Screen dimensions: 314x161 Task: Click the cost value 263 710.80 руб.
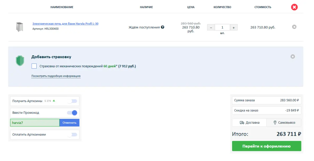click(263, 27)
